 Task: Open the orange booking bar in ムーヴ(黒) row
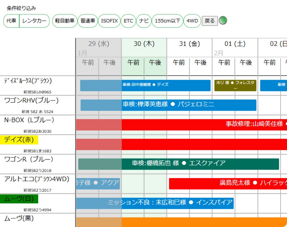pos(181,222)
